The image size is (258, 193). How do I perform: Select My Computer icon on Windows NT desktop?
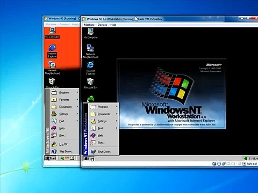pyautogui.click(x=90, y=33)
